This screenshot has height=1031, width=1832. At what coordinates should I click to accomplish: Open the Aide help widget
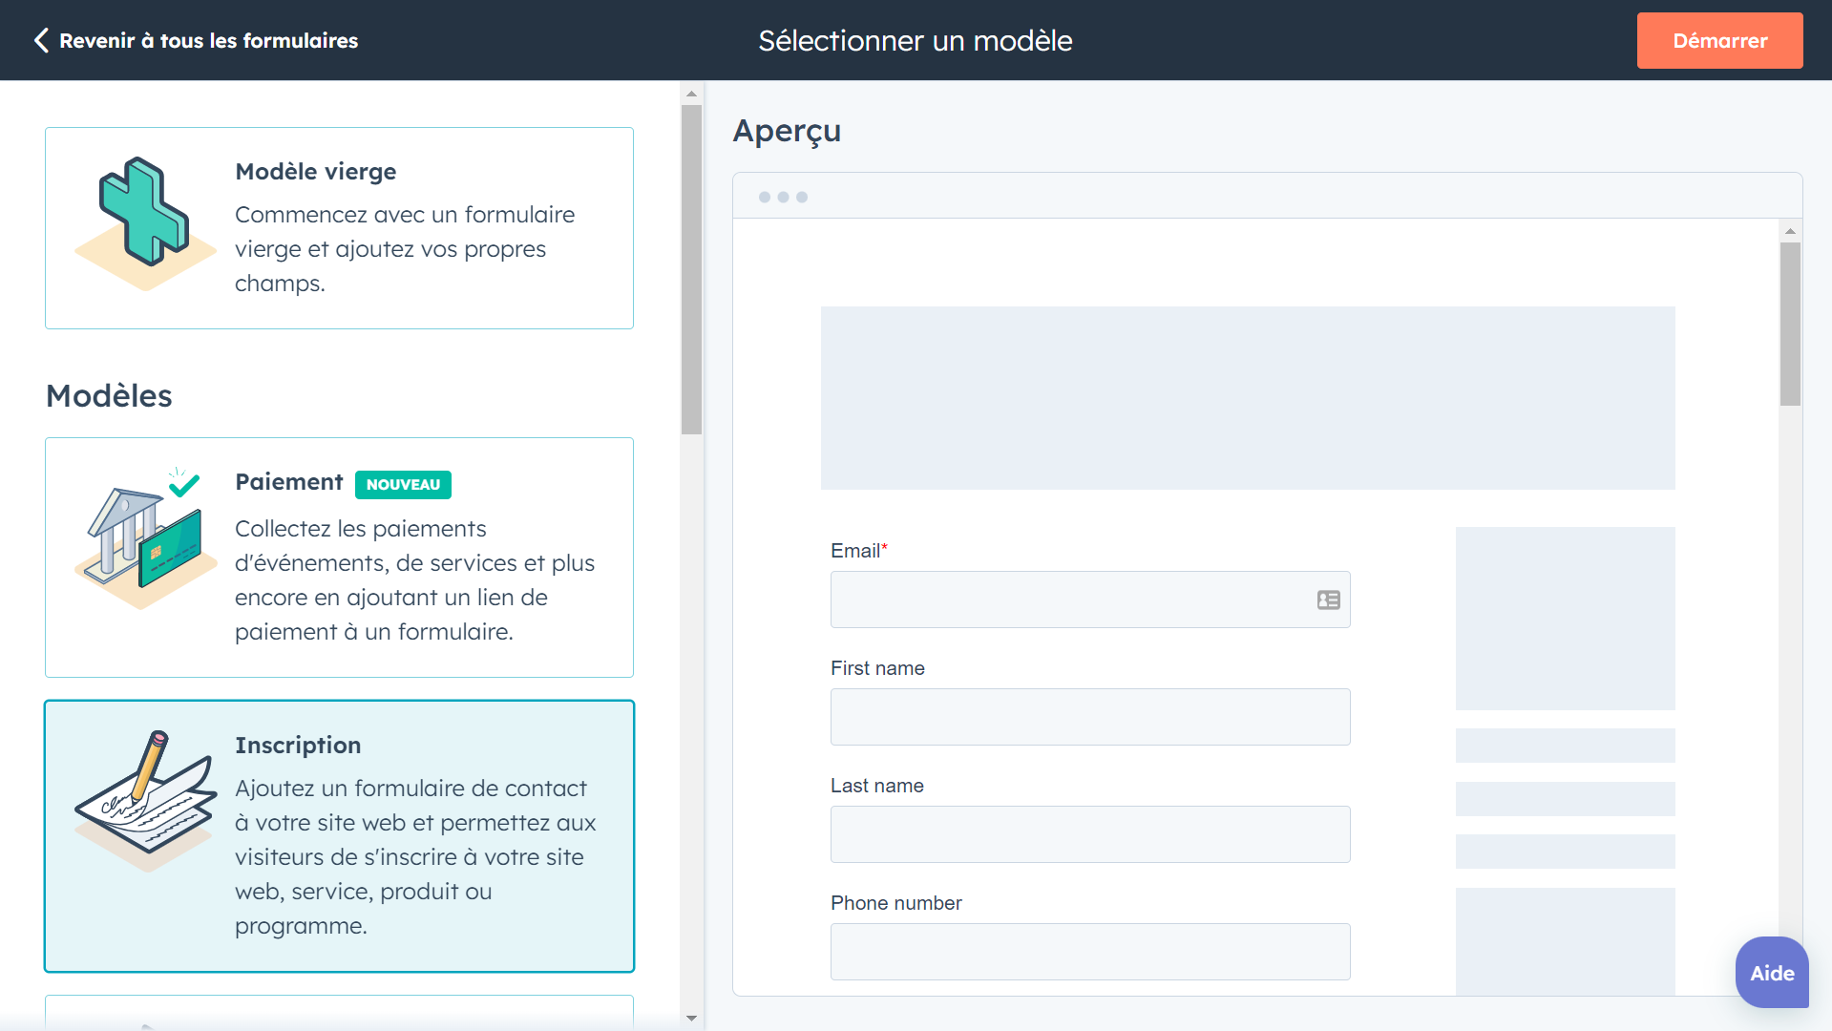[1771, 973]
